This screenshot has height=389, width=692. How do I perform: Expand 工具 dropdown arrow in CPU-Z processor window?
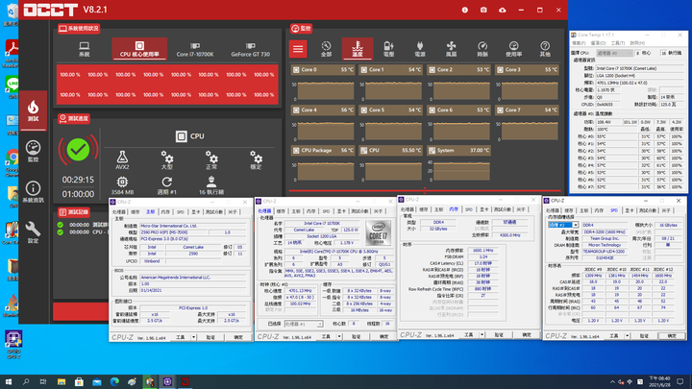pos(339,336)
